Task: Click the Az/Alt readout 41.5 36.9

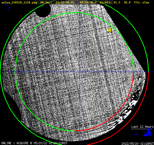Action: tap(122, 3)
